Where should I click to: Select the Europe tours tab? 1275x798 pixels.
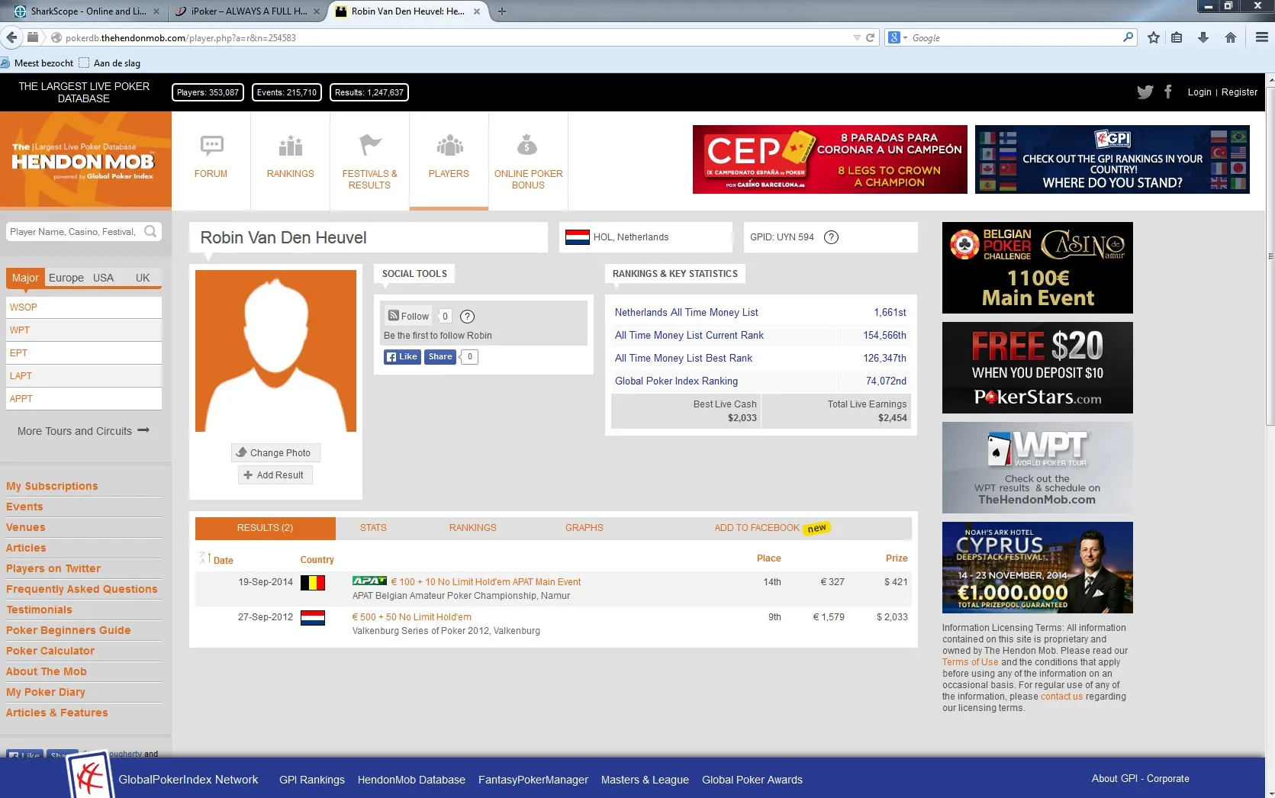pos(66,278)
